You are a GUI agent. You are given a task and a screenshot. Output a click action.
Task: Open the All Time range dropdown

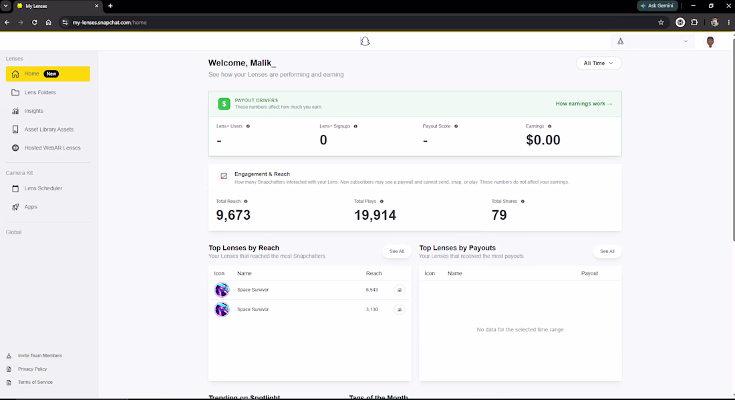pyautogui.click(x=599, y=63)
